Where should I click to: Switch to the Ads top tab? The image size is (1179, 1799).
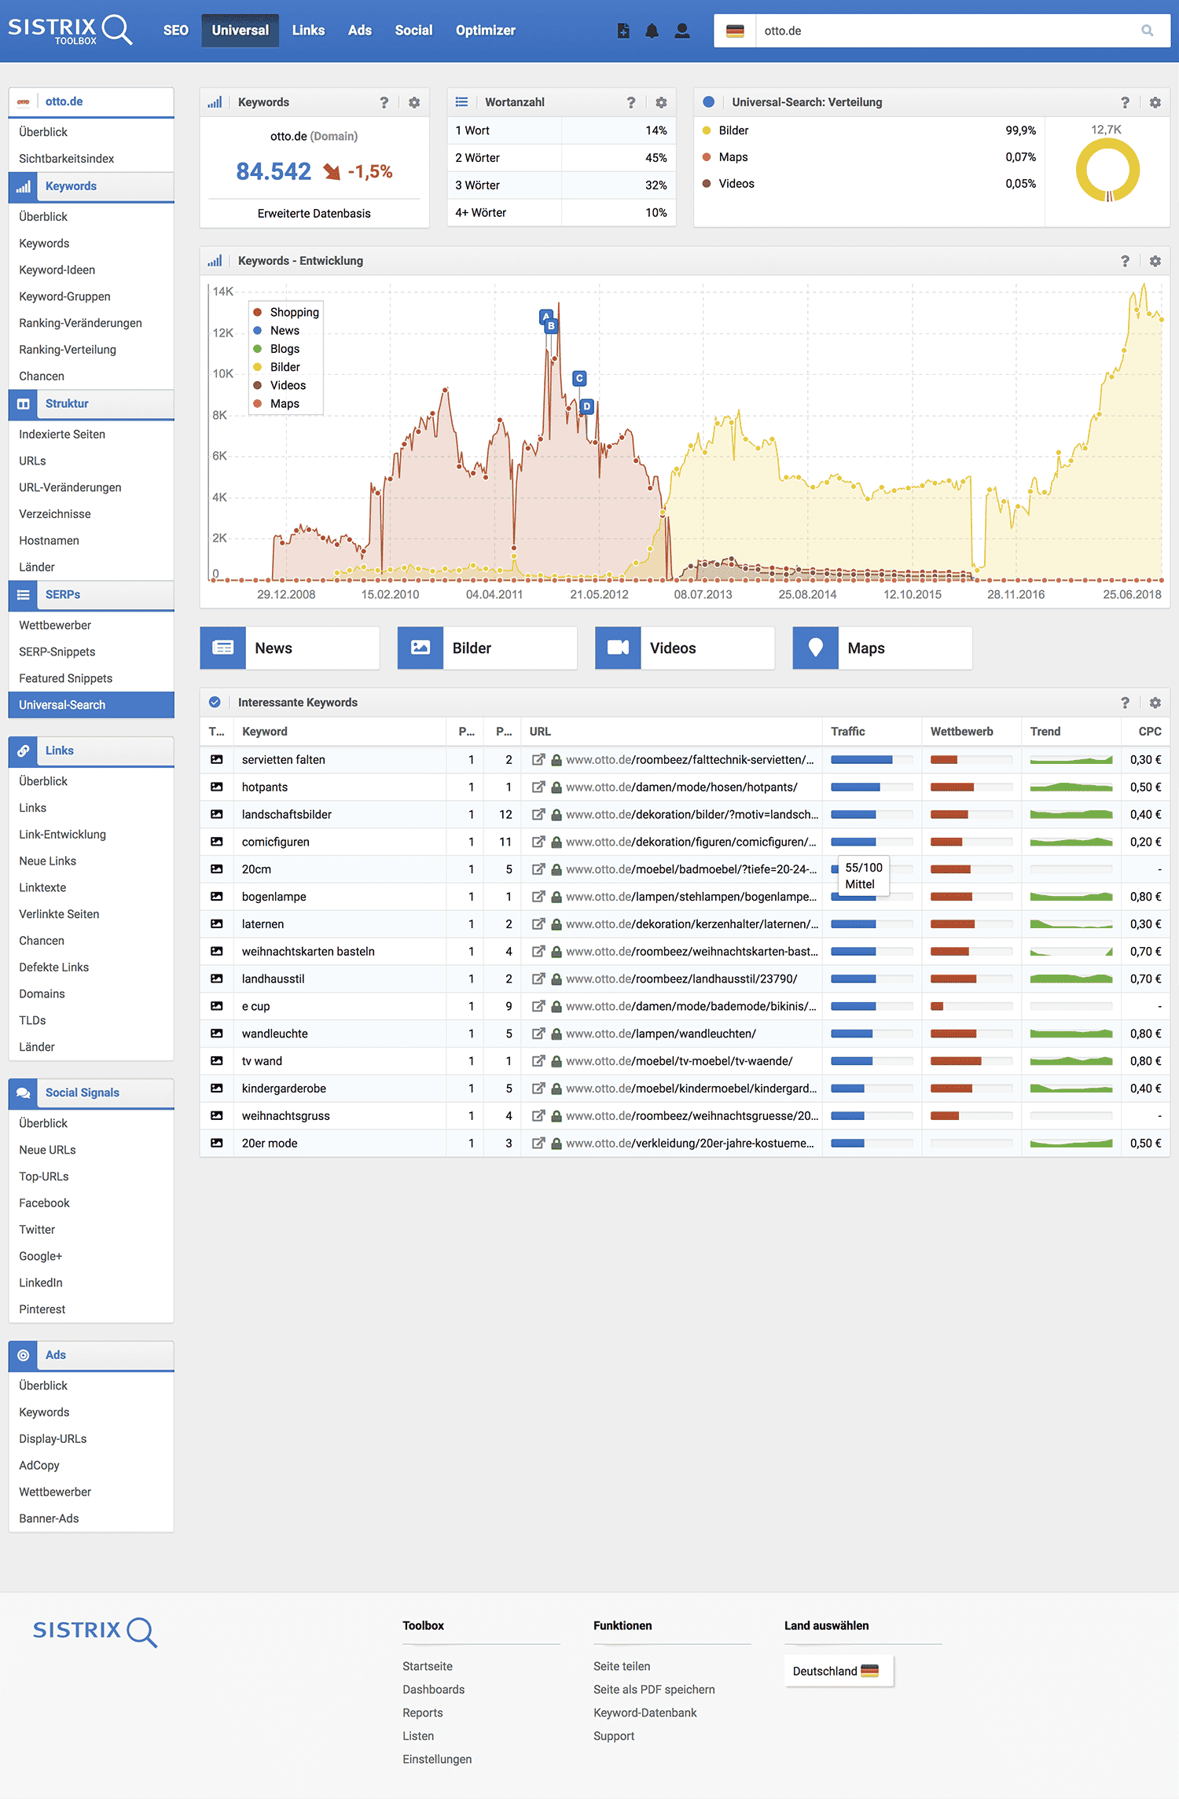pos(360,30)
